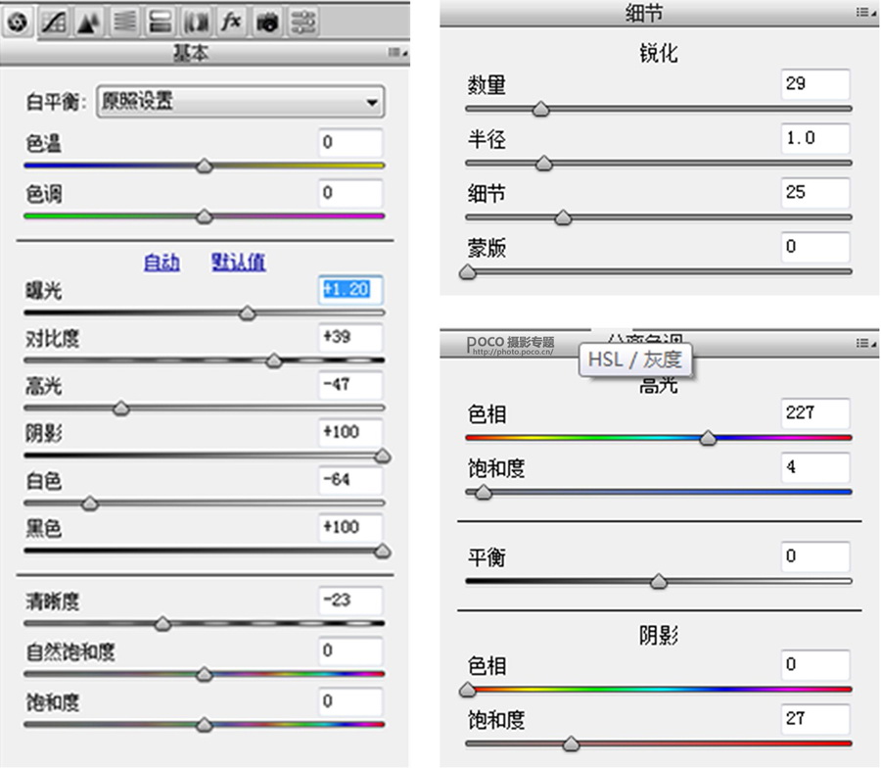Viewport: 881px width, 768px height.
Task: Click the 默认值 default link
Action: point(238,262)
